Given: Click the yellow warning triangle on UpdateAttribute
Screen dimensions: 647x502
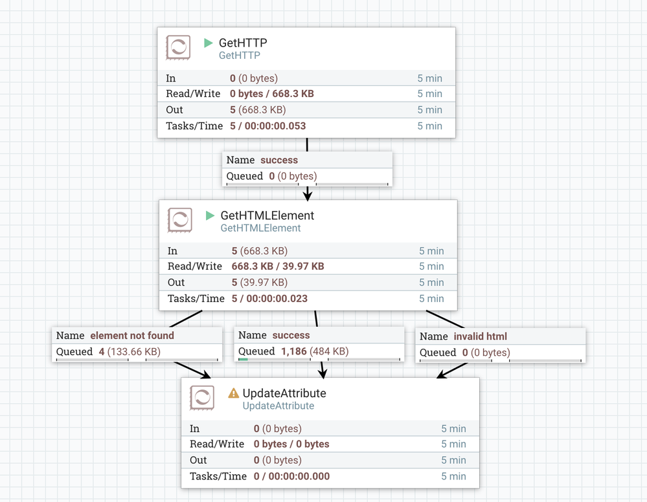Looking at the screenshot, I should [x=234, y=393].
